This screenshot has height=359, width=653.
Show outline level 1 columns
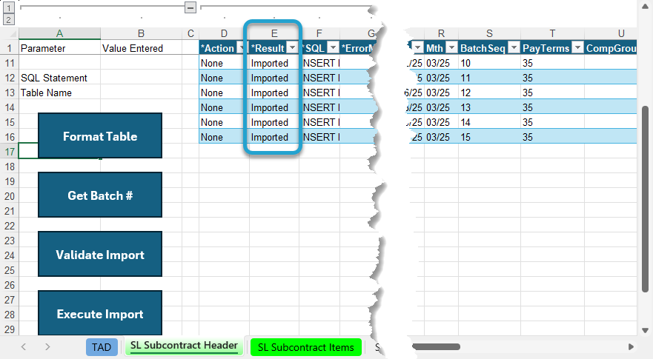(8, 7)
